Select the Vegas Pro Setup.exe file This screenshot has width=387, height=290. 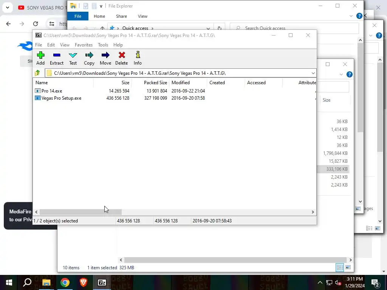point(58,98)
